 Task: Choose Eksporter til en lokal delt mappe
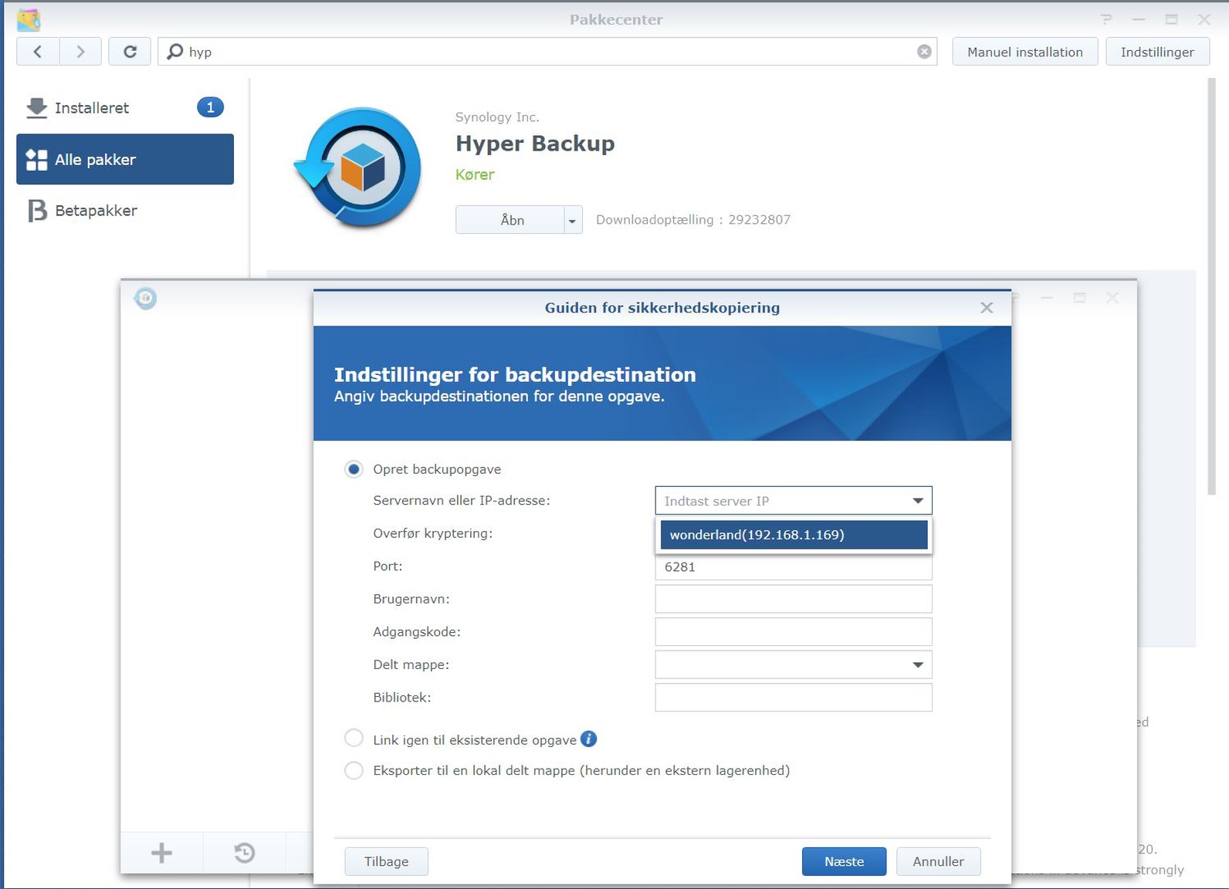tap(354, 770)
